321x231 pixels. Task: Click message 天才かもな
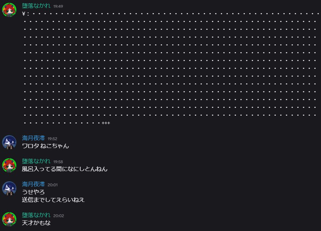pos(36,223)
